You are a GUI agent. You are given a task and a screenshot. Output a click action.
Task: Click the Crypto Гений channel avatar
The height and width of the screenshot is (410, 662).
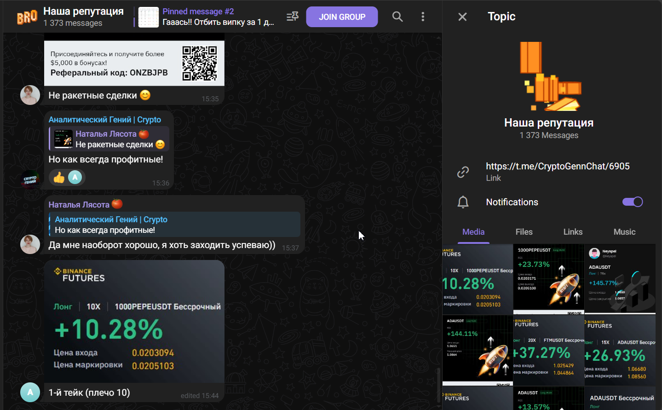[x=30, y=179]
